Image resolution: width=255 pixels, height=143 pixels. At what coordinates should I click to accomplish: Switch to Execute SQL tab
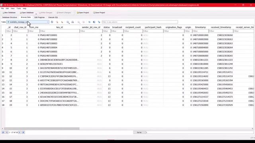pos(53,17)
